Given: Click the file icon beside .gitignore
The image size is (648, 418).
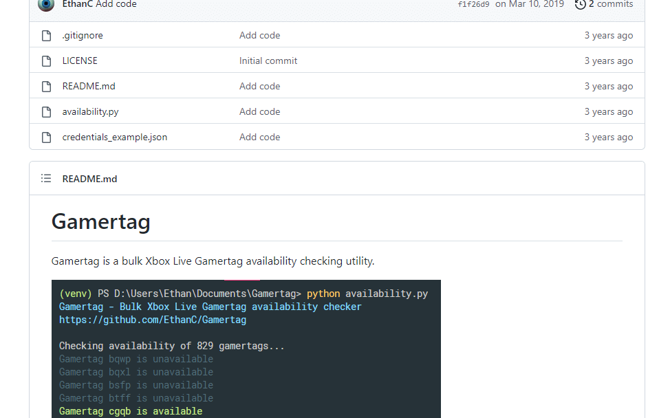Looking at the screenshot, I should (46, 36).
